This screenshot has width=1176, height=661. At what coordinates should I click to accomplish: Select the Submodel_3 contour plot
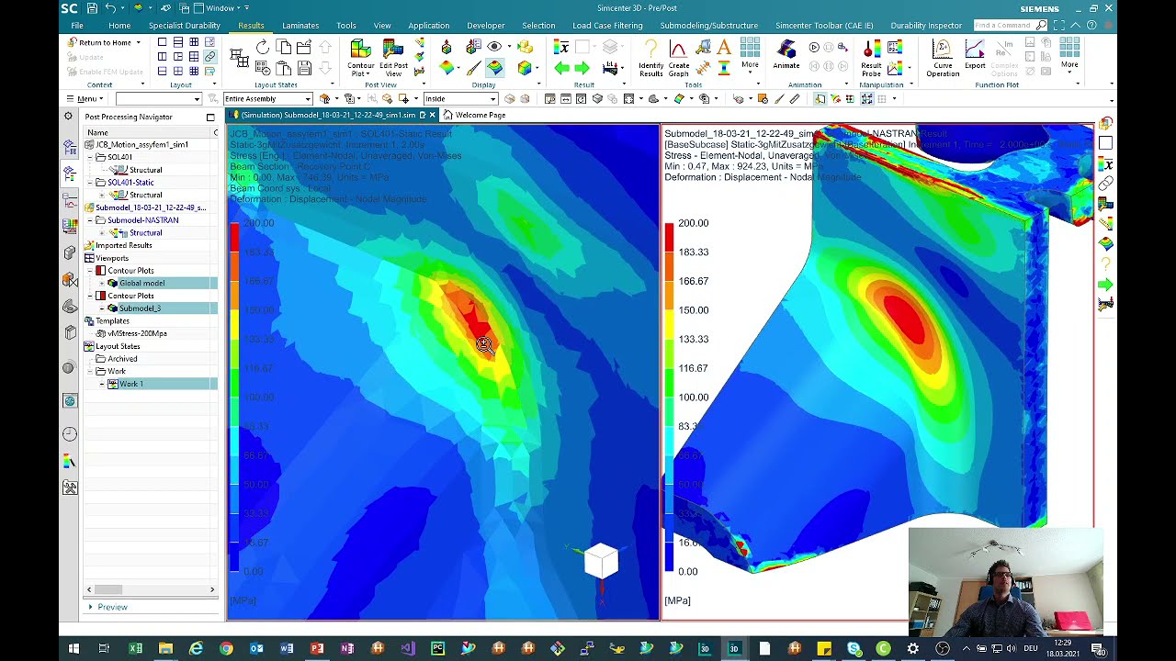pyautogui.click(x=140, y=308)
